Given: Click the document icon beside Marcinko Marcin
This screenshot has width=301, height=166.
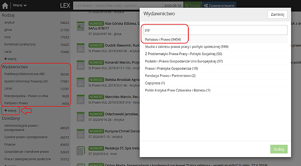Looking at the screenshot, I should (x=80, y=99).
